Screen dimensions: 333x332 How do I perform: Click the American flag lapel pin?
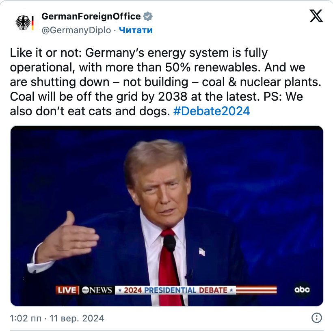click(202, 252)
